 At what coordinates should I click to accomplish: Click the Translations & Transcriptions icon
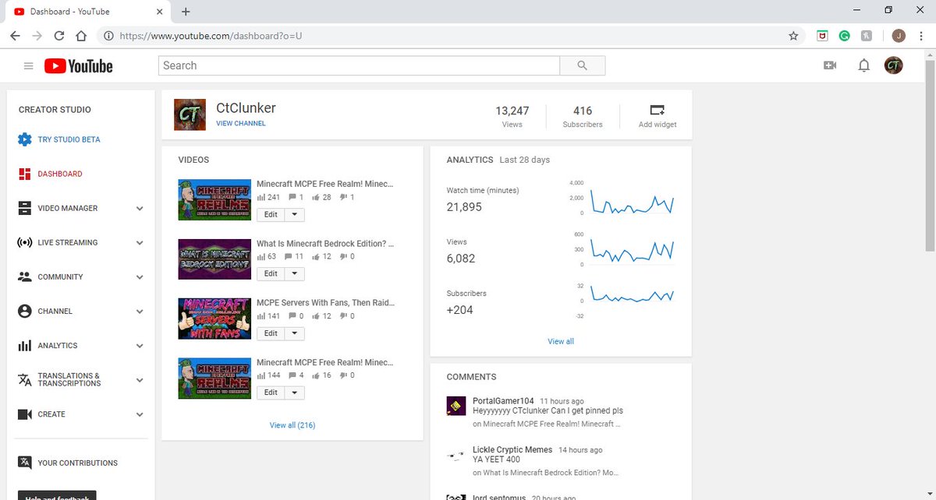click(x=25, y=380)
